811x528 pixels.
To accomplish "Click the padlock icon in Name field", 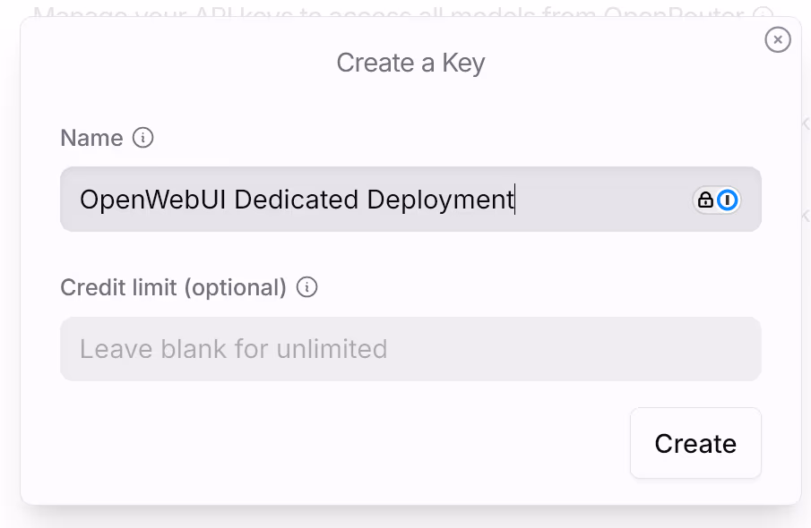I will pyautogui.click(x=705, y=200).
